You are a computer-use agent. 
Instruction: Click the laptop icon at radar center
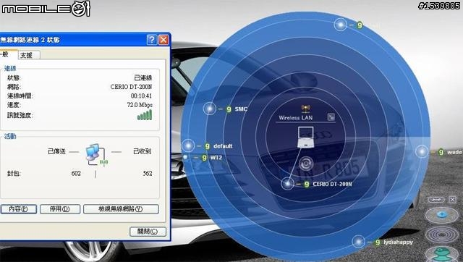[305, 137]
